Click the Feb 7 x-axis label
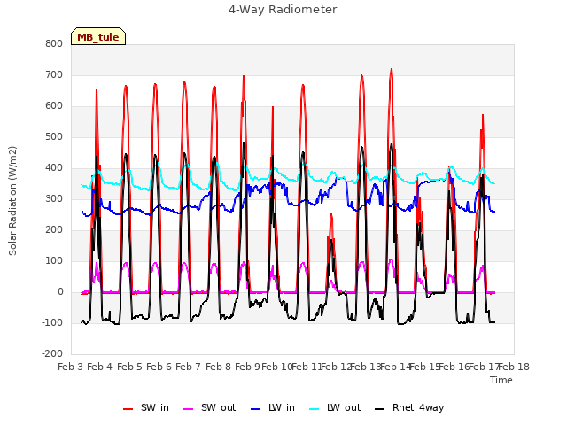The image size is (567, 425). tap(189, 367)
